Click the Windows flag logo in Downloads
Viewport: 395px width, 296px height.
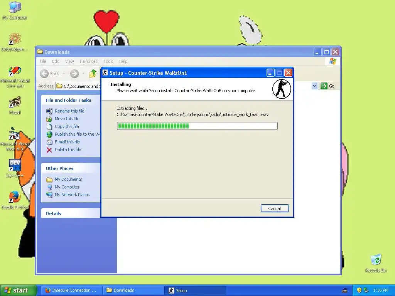[333, 61]
